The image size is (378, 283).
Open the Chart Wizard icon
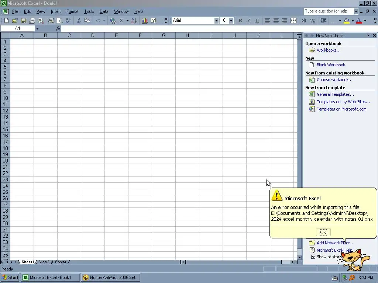pos(145,21)
